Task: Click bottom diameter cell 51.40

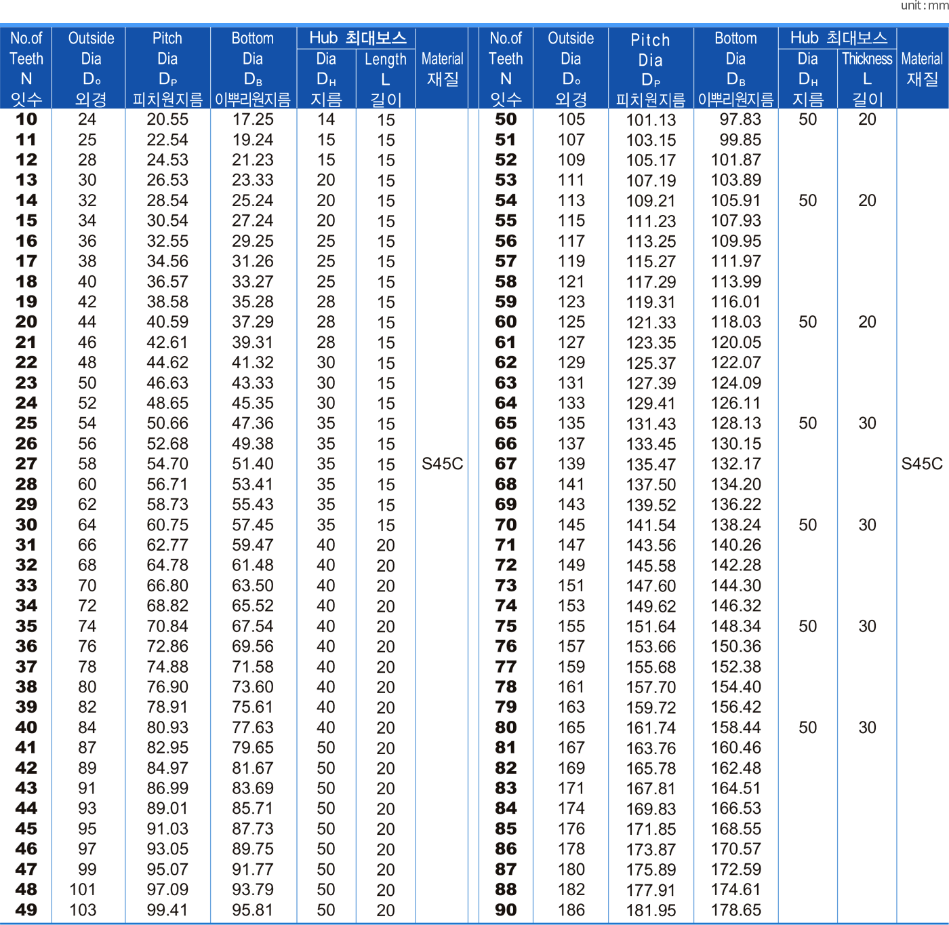Action: (x=253, y=464)
